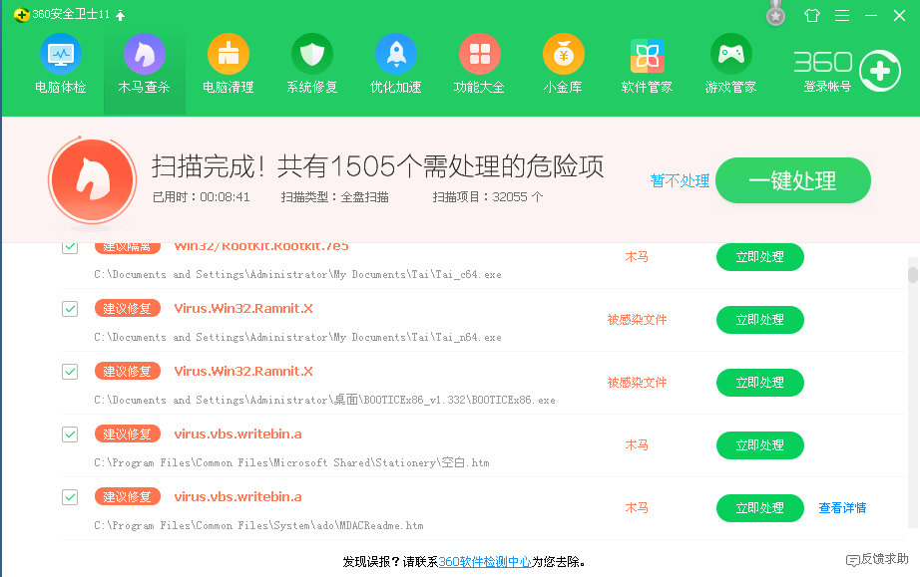This screenshot has width=920, height=577.
Task: Open 功能大全 grid icon
Action: pyautogui.click(x=479, y=54)
